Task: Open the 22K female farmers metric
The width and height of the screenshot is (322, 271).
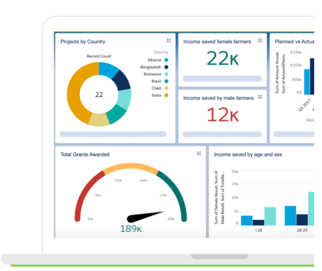Action: point(223,58)
